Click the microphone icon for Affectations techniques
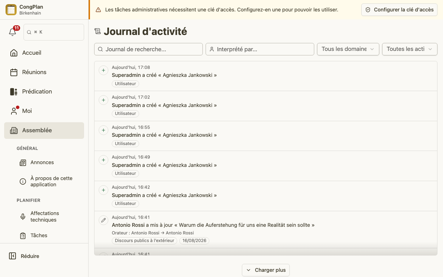 point(23,216)
